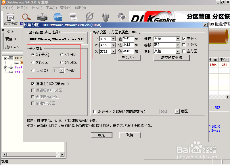This screenshot has height=165, width=230.
Task: Click the forward arrow navigation icon
Action: point(13,31)
